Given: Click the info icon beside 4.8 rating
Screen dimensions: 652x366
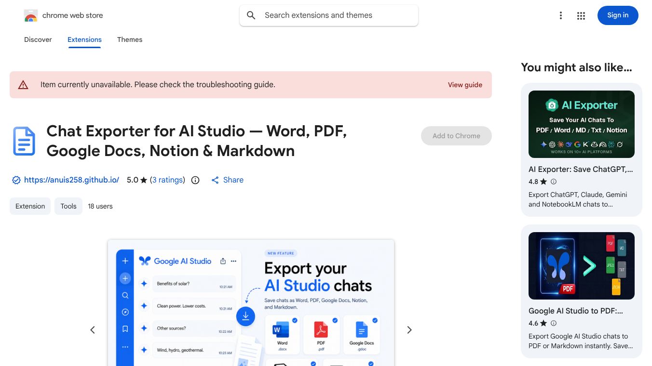Looking at the screenshot, I should [x=554, y=182].
